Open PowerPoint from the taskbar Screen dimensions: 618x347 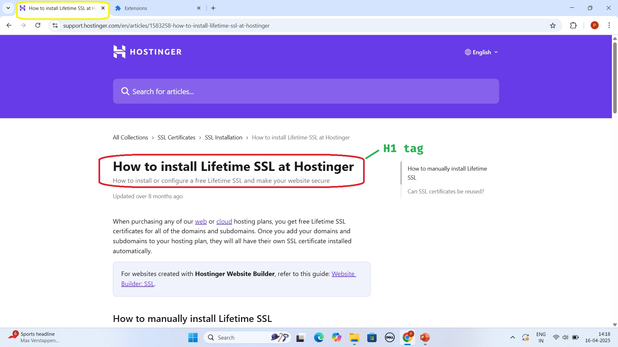(425, 337)
